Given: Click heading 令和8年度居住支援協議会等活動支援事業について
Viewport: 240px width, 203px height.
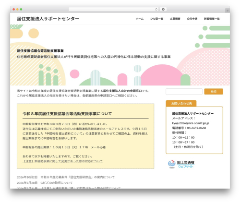Looking at the screenshot, I should point(67,114).
